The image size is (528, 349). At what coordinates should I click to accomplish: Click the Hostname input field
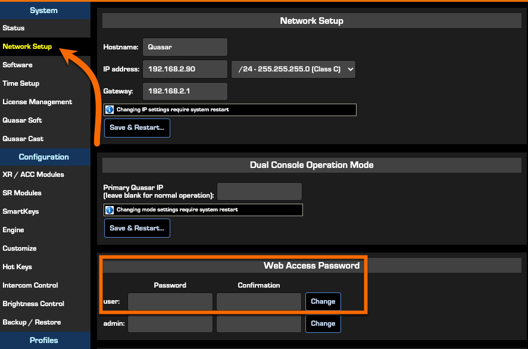click(185, 47)
